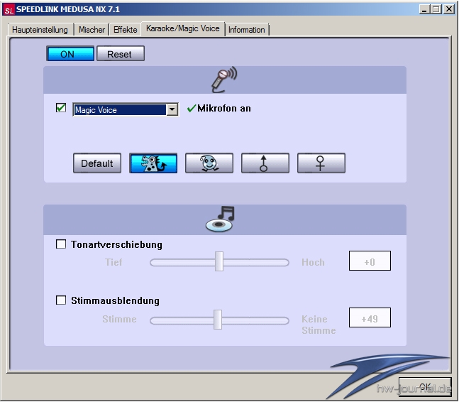Image resolution: width=459 pixels, height=402 pixels.
Task: Click the +49 voice value field
Action: 370,317
